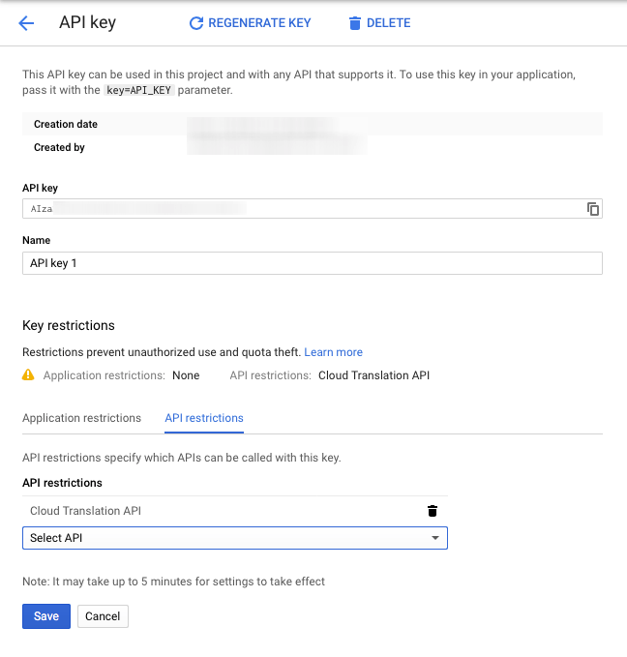Image resolution: width=627 pixels, height=657 pixels.
Task: Click the circular regenerate arrow icon
Action: pyautogui.click(x=196, y=23)
